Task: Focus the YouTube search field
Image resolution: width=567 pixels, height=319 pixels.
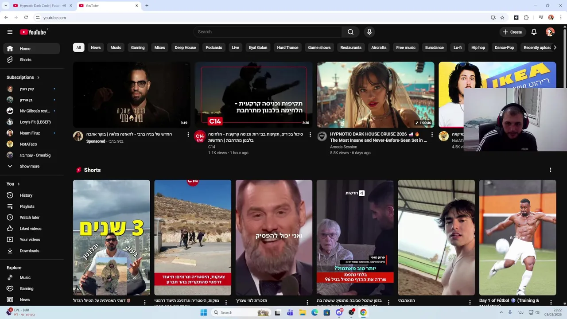Action: coord(267,32)
